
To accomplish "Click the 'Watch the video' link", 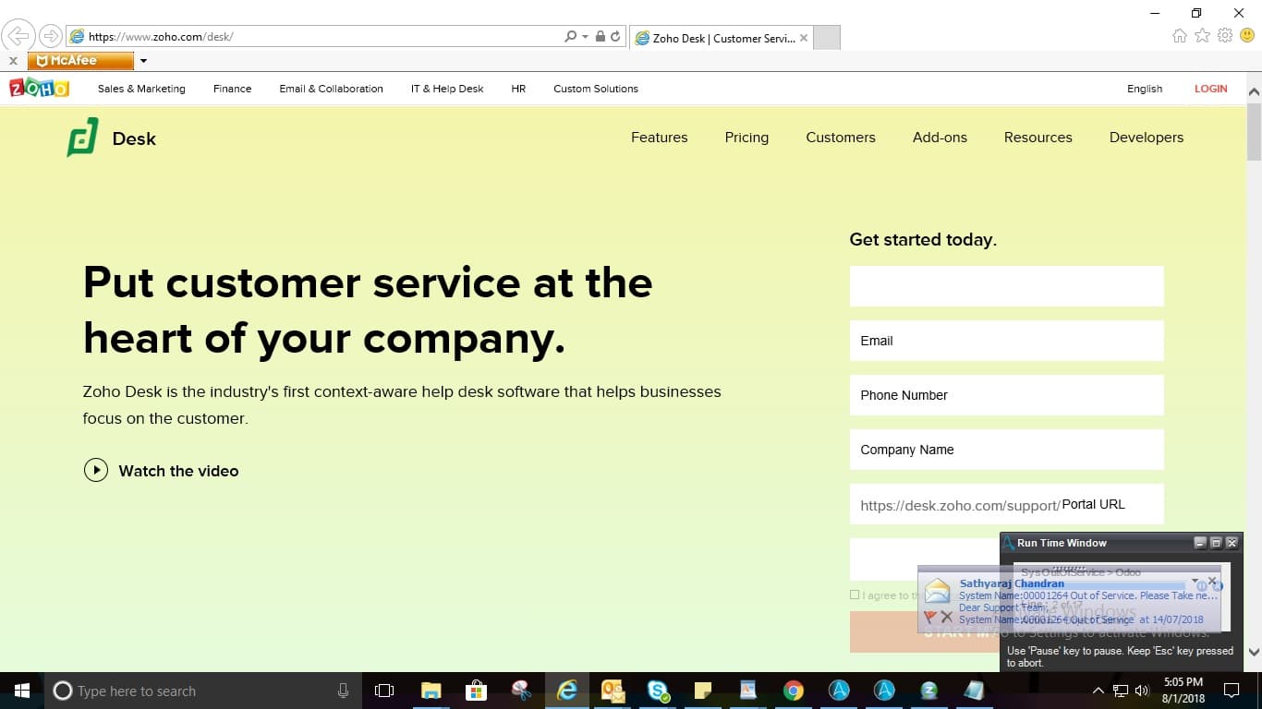I will (x=178, y=471).
